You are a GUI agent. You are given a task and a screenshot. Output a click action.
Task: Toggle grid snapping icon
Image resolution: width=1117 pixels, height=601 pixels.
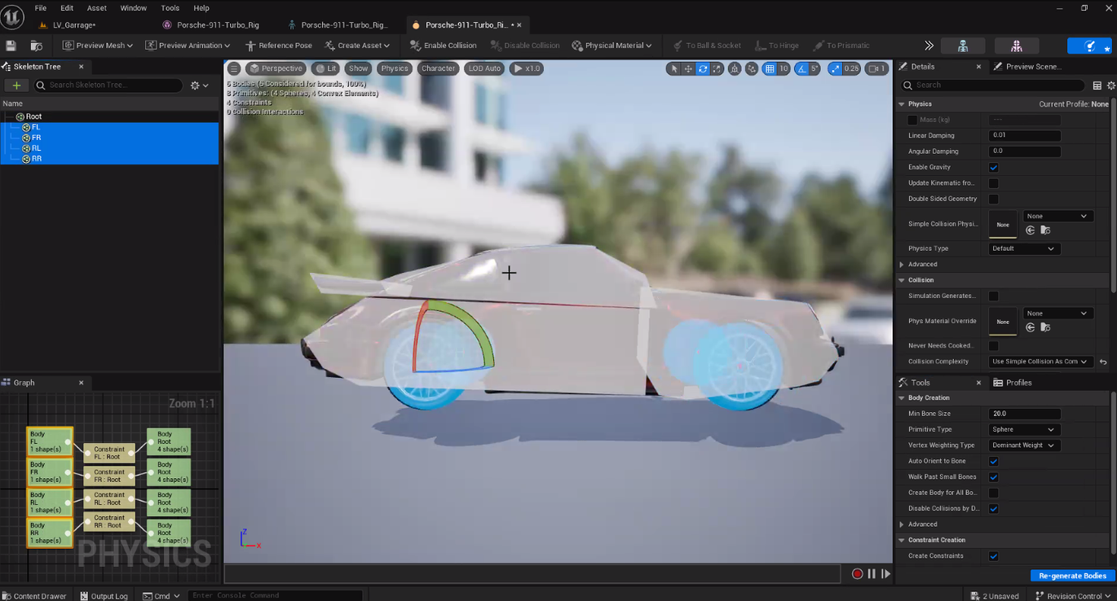[770, 68]
